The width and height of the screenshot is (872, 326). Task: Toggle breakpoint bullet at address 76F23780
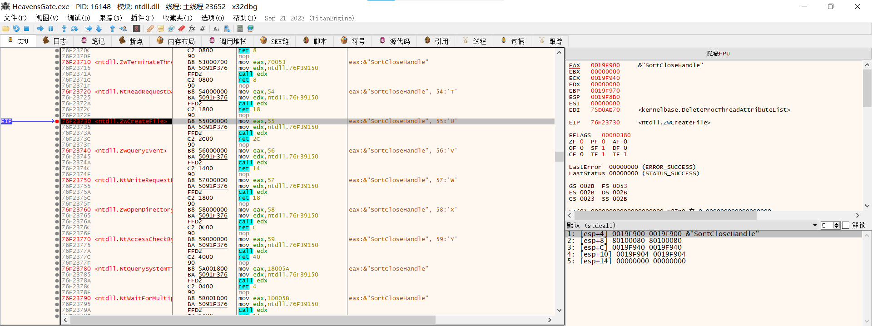point(57,269)
